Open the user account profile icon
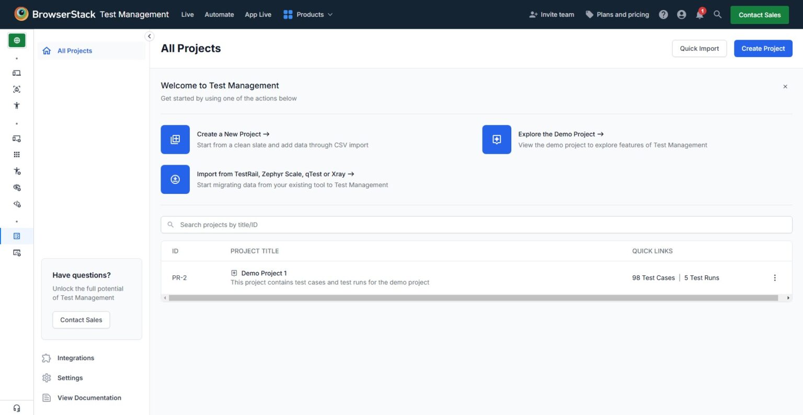The height and width of the screenshot is (415, 803). click(681, 14)
